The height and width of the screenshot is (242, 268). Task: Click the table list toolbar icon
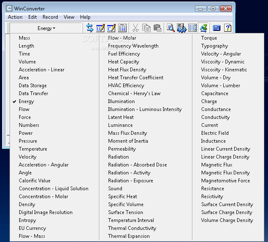click(x=122, y=28)
